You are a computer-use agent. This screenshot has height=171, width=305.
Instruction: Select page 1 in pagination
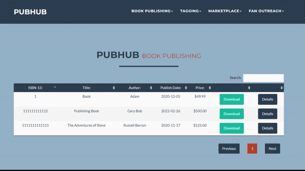(252, 149)
